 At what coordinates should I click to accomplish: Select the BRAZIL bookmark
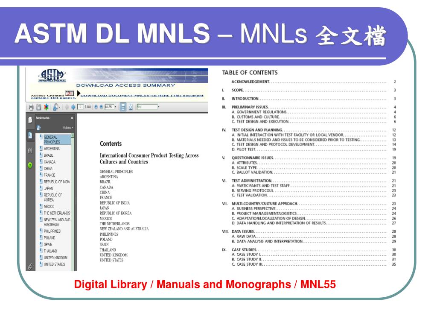click(x=49, y=155)
